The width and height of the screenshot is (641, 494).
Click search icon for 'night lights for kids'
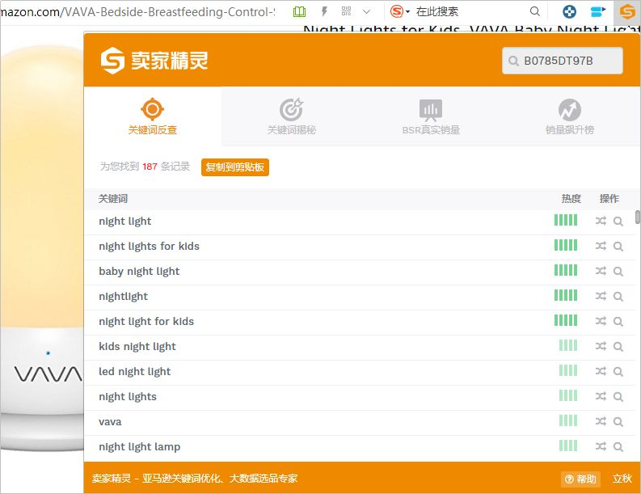(x=618, y=246)
